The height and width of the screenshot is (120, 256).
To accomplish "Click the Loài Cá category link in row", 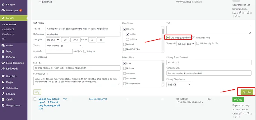I will pos(93,99).
